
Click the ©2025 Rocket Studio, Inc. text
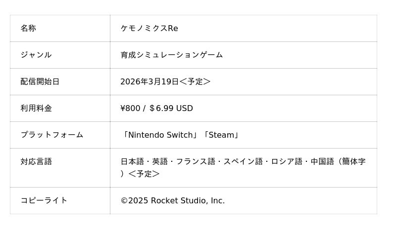pos(172,201)
